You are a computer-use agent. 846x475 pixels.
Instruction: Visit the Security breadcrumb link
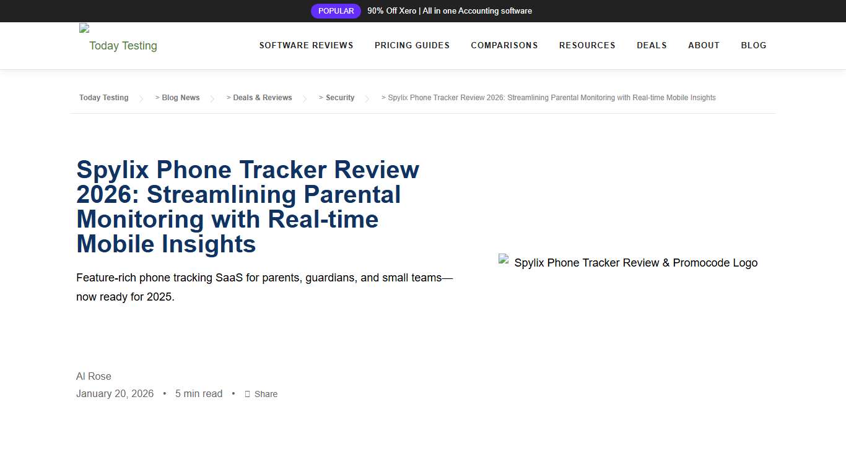pos(339,98)
